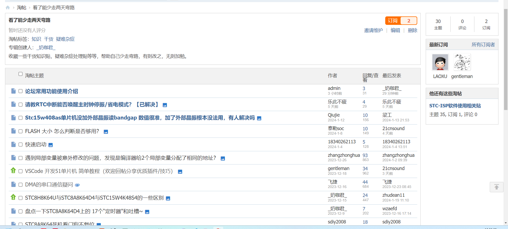Click the back-to-top arrow button
Viewport: 508px width, 229px height.
coord(497,187)
